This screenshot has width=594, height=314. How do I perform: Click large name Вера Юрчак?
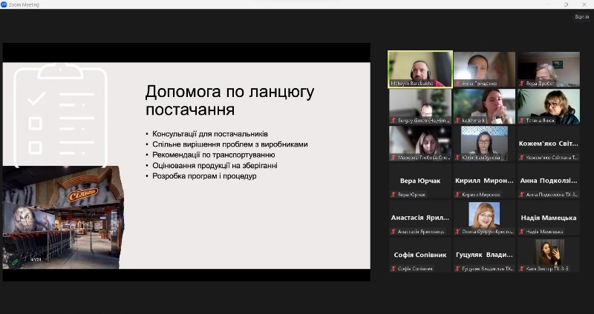tap(420, 181)
